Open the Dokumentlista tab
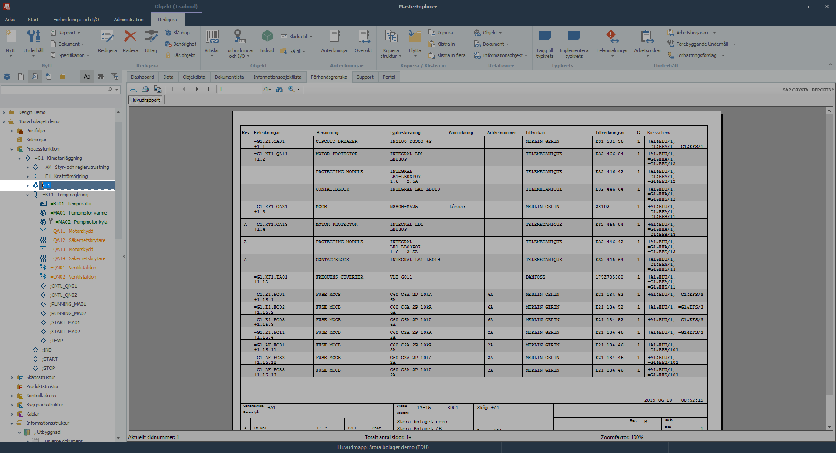This screenshot has height=453, width=836. 229,77
